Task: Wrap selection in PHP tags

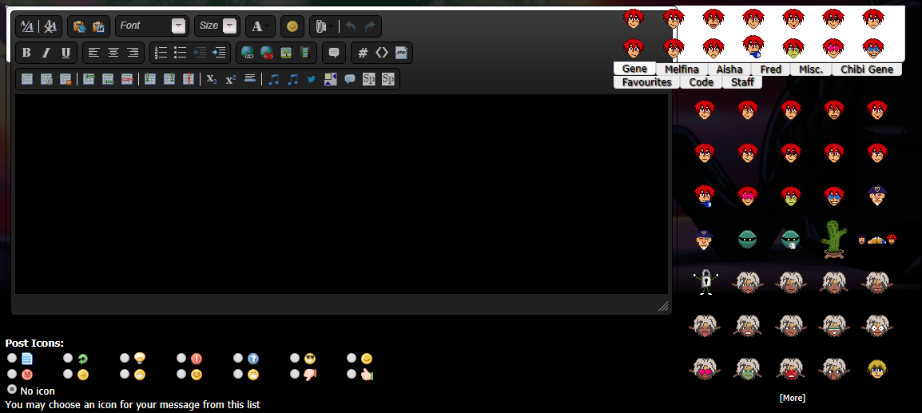Action: (x=401, y=53)
